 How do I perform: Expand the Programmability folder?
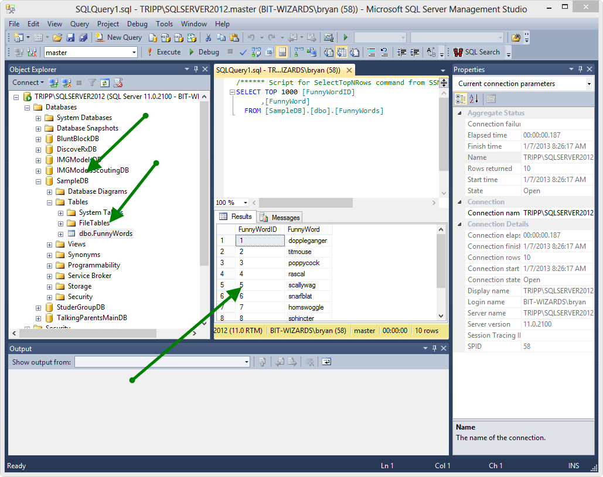click(x=50, y=266)
